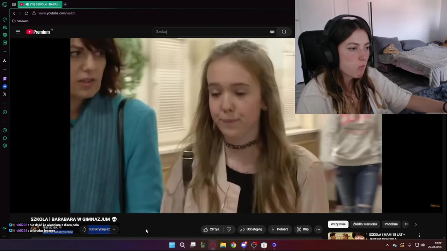Image resolution: width=447 pixels, height=251 pixels.
Task: Click the site lock icon in address bar
Action: pos(34,13)
